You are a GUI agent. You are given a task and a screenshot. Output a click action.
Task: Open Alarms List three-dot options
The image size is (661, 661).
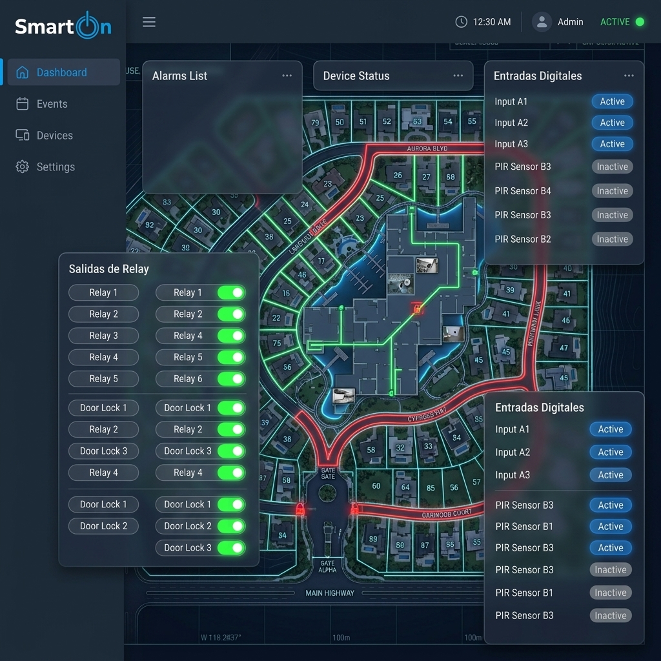tap(287, 76)
